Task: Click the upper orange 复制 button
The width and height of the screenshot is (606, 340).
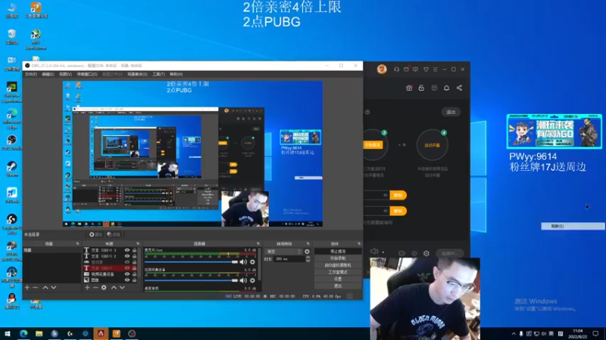Action: coord(398,195)
